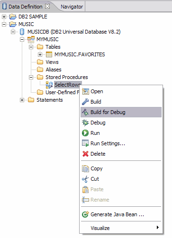
Task: Choose Delete from the context menu
Action: coord(121,154)
